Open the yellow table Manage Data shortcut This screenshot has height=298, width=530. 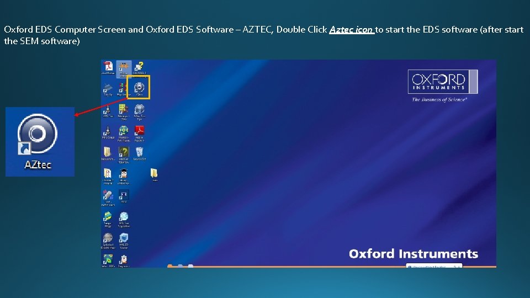[x=124, y=111]
